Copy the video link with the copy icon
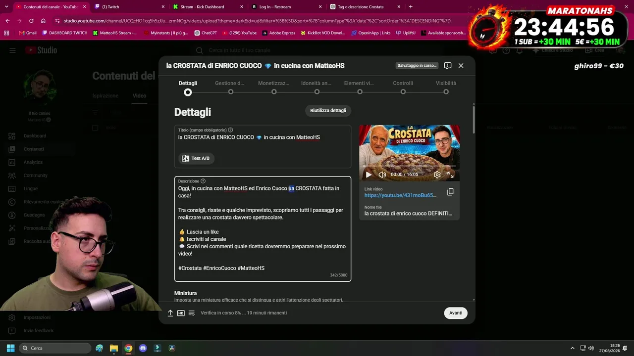 tap(450, 192)
